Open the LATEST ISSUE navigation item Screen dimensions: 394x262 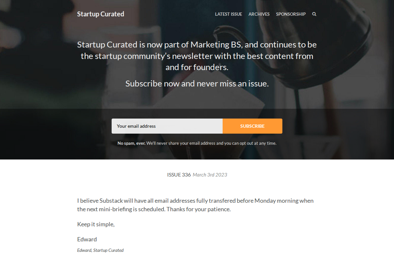click(x=229, y=14)
